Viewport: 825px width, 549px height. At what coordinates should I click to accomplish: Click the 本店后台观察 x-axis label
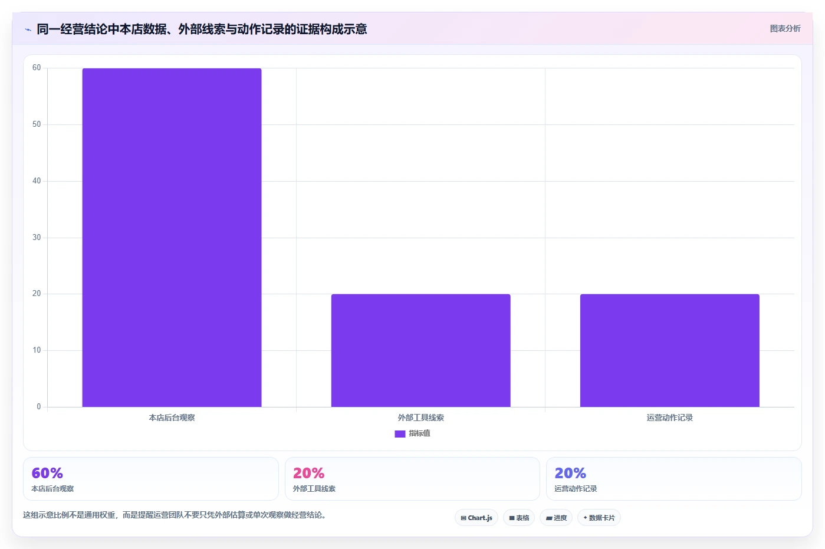172,417
